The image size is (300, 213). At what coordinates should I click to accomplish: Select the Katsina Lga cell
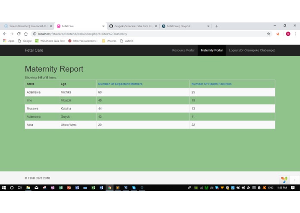pyautogui.click(x=78, y=109)
